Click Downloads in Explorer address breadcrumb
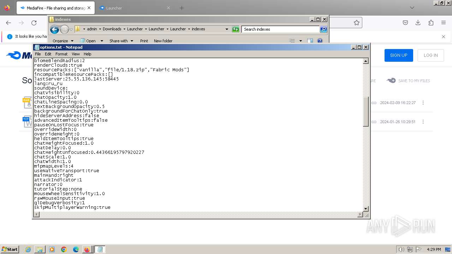 point(112,29)
